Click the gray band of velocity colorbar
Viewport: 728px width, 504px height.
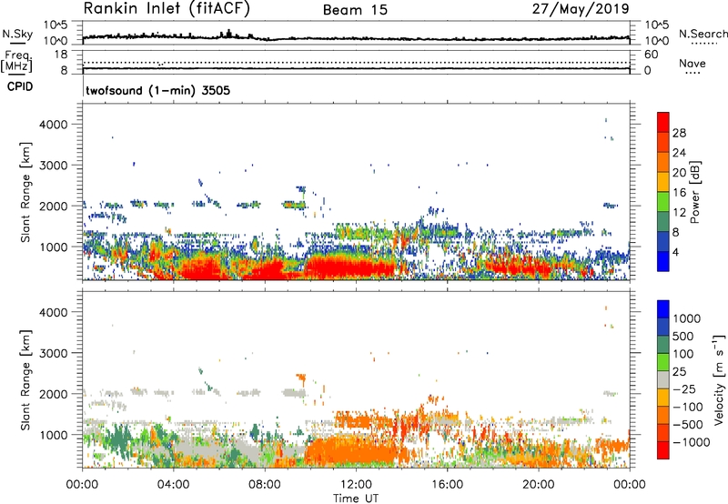click(x=663, y=379)
